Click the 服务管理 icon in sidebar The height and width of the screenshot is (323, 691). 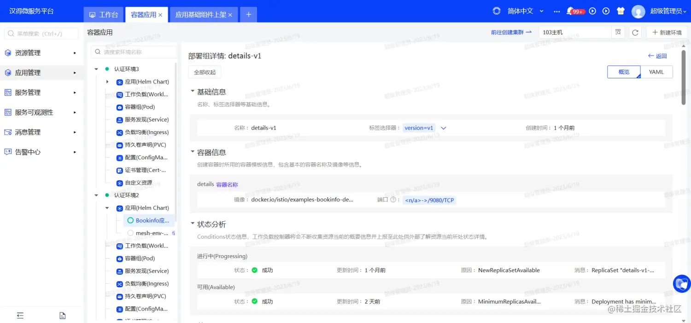click(x=8, y=93)
